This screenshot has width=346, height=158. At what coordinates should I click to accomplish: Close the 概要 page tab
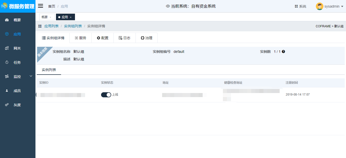click(50, 17)
